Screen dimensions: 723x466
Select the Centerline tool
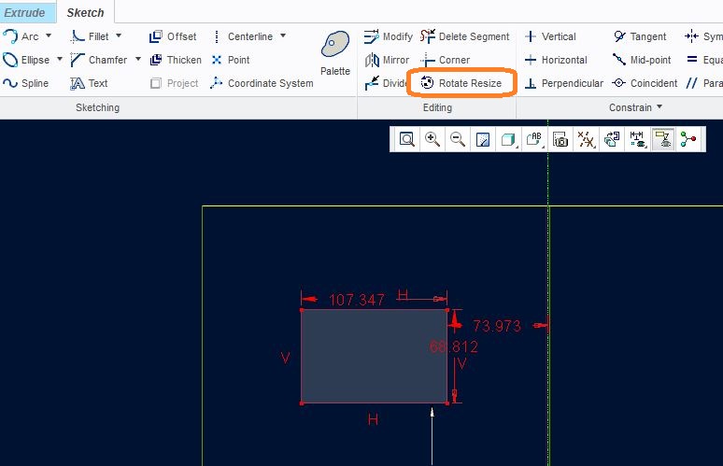click(x=243, y=36)
